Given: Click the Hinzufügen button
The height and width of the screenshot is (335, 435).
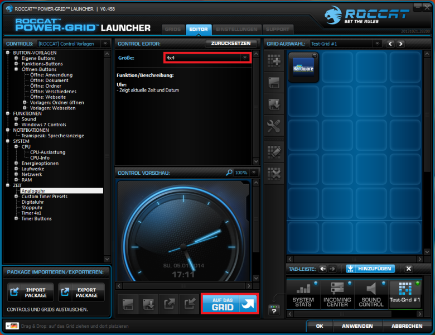Looking at the screenshot, I should (370, 269).
